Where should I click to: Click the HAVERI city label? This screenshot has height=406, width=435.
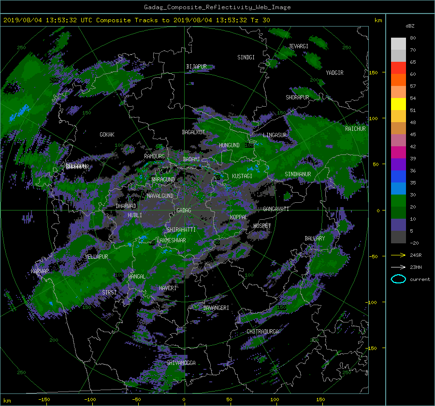(168, 288)
